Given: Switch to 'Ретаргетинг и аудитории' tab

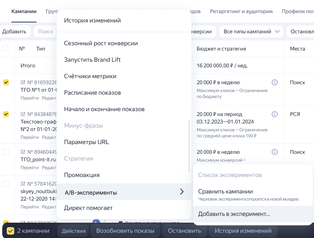Looking at the screenshot, I should click(241, 11).
